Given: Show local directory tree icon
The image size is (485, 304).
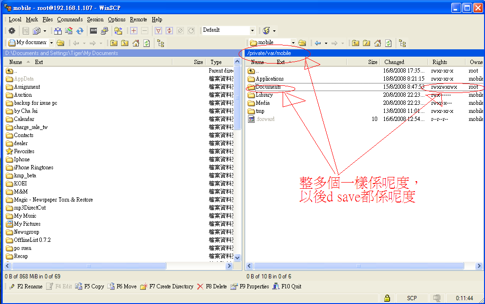Looking at the screenshot, I should tap(161, 43).
